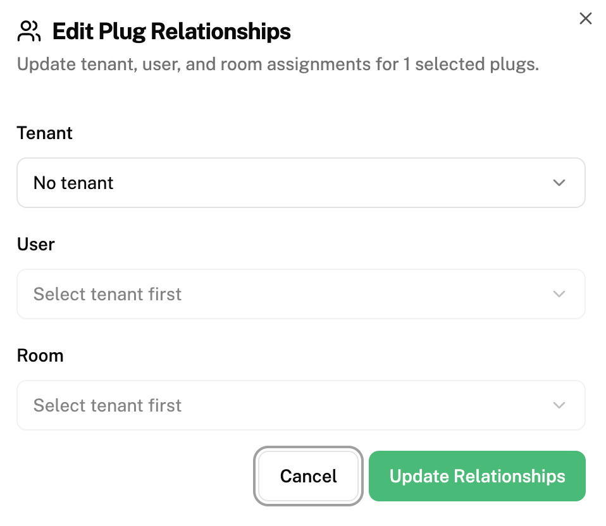606x526 pixels.
Task: Open the Room dropdown
Action: [x=301, y=405]
